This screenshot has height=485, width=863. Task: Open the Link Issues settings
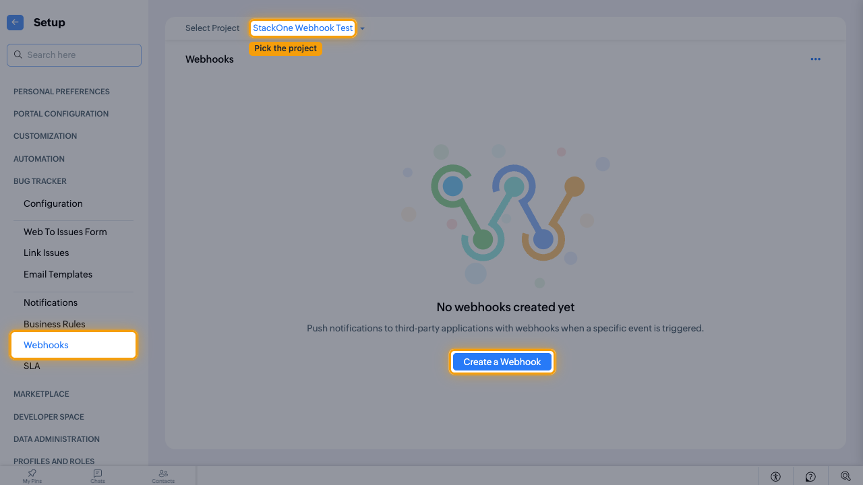click(47, 253)
